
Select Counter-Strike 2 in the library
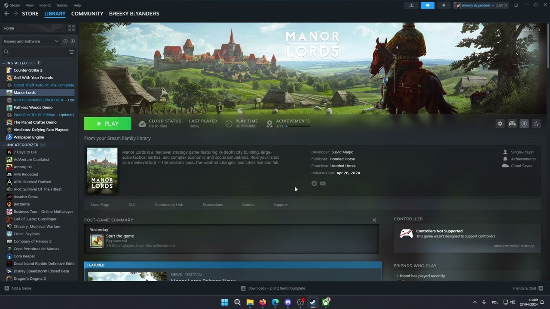click(x=28, y=70)
